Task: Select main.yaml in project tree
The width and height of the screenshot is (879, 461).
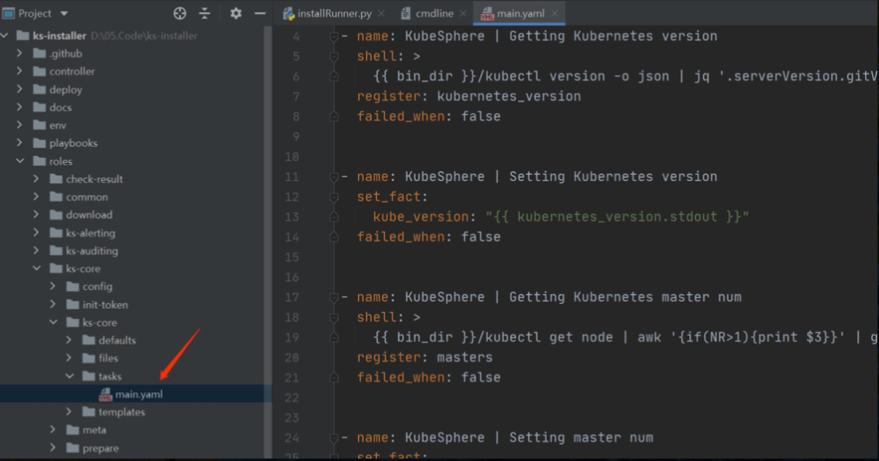Action: click(x=138, y=394)
